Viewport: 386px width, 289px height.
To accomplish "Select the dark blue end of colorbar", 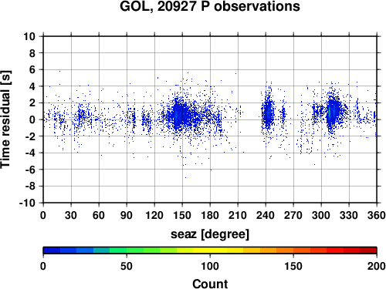I will tap(52, 250).
